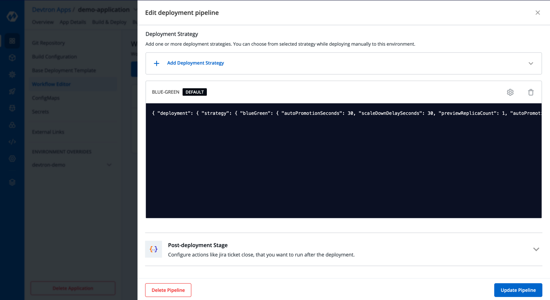The height and width of the screenshot is (300, 550).
Task: Switch to App Details tab
Action: [73, 22]
